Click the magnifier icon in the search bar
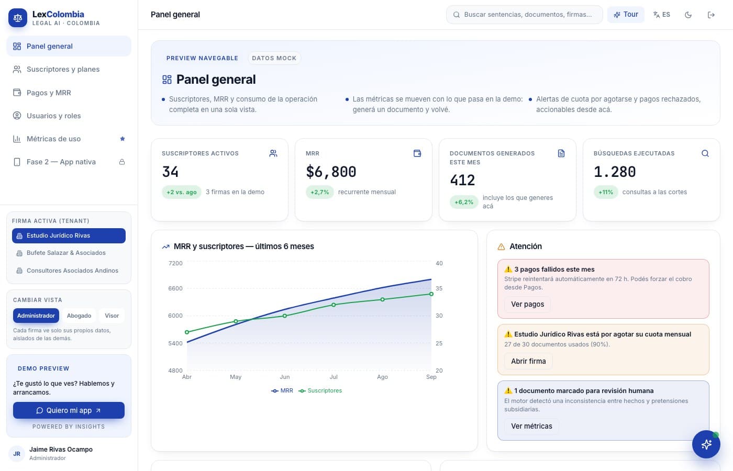 click(x=457, y=15)
